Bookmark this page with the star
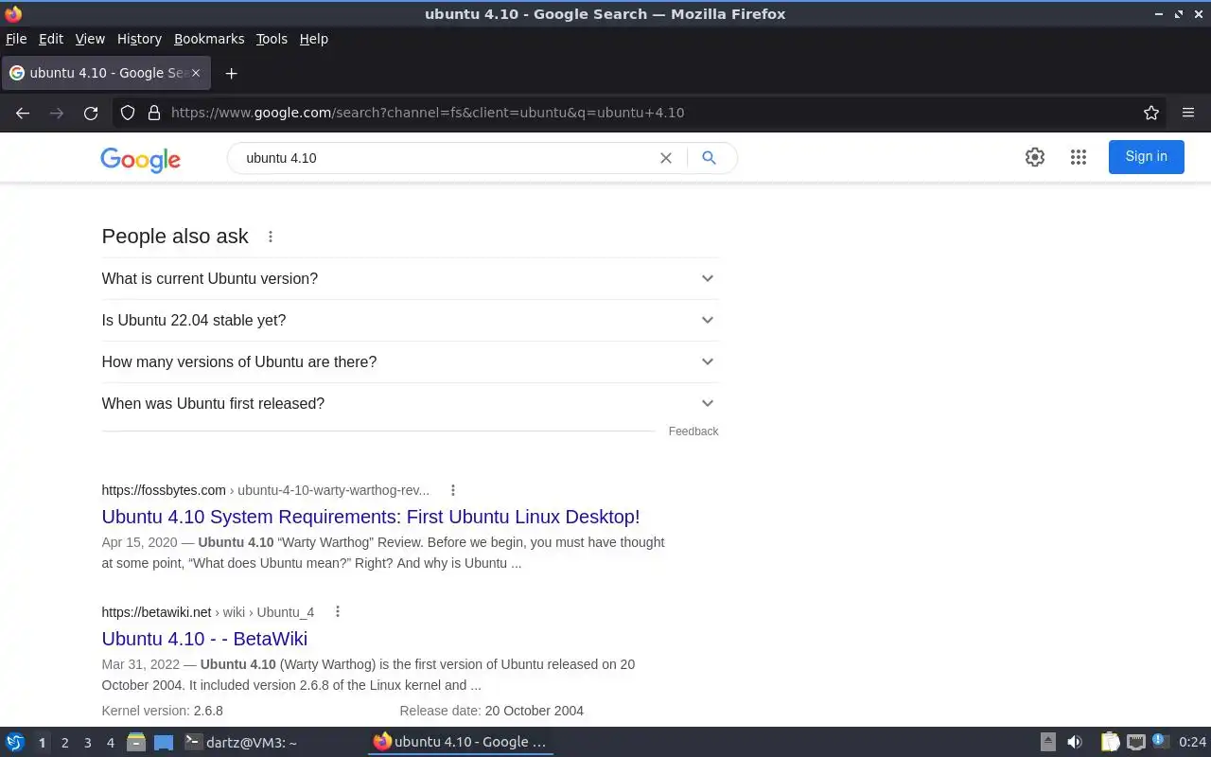The height and width of the screenshot is (757, 1211). coord(1151,113)
